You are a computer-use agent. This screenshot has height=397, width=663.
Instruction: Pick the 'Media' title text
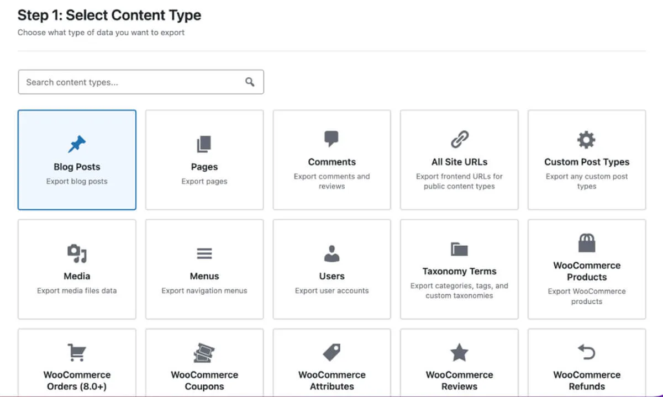(x=77, y=276)
